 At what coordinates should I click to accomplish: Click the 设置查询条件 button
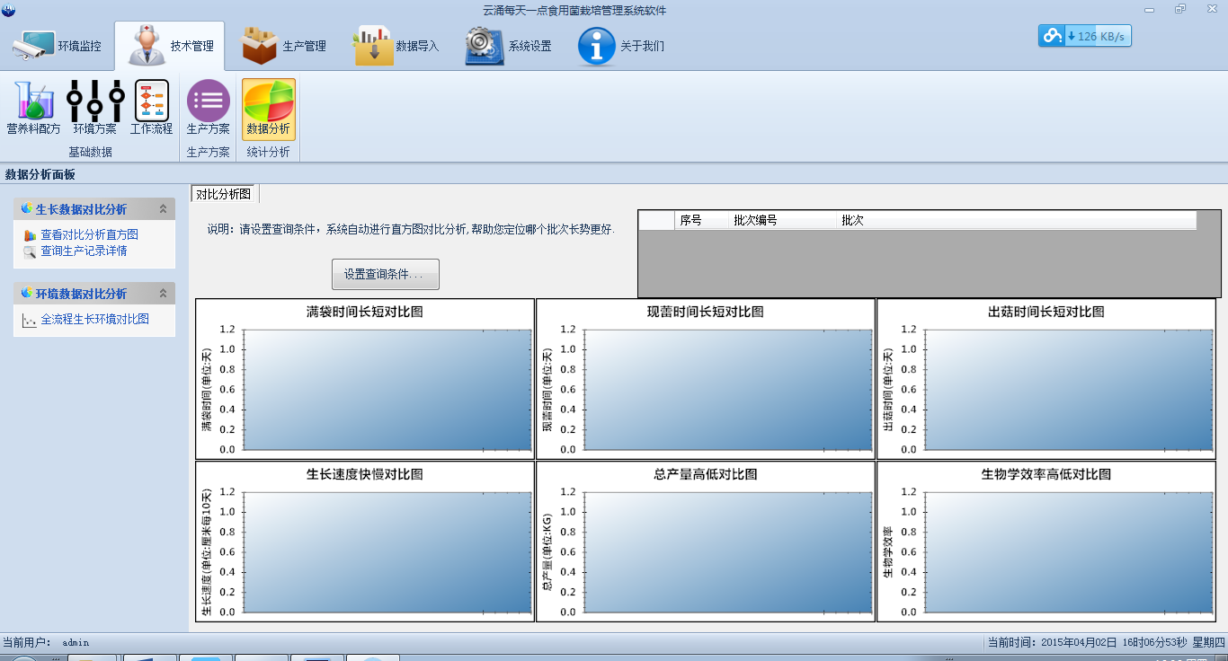[385, 275]
